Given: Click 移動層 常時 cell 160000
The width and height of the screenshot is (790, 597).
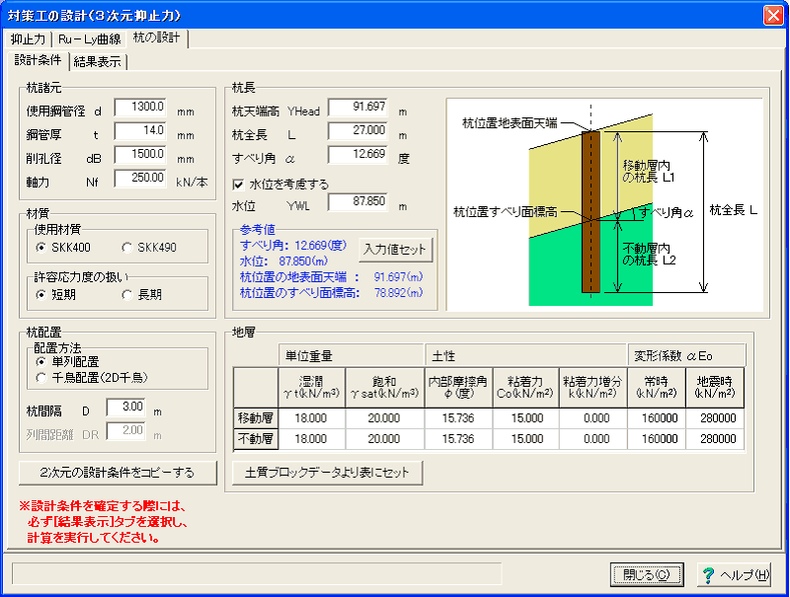Looking at the screenshot, I should click(657, 418).
